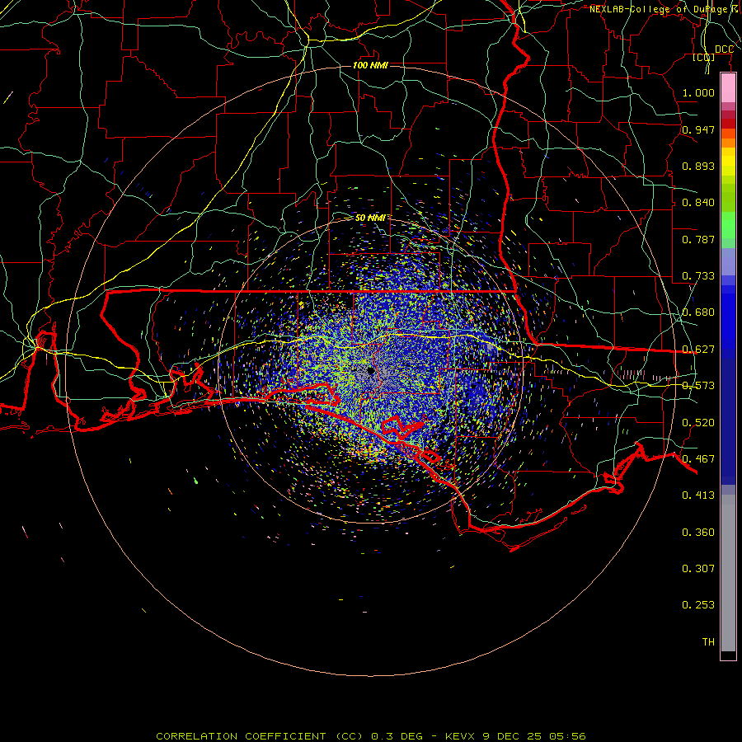
Task: Click the 100 NMI range ring label
Action: pyautogui.click(x=370, y=65)
